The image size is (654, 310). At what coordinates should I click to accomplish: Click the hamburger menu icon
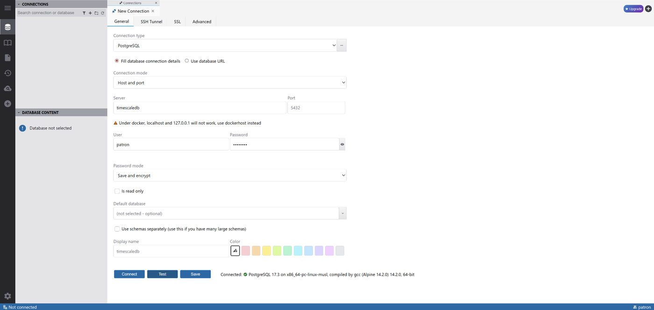click(x=7, y=8)
